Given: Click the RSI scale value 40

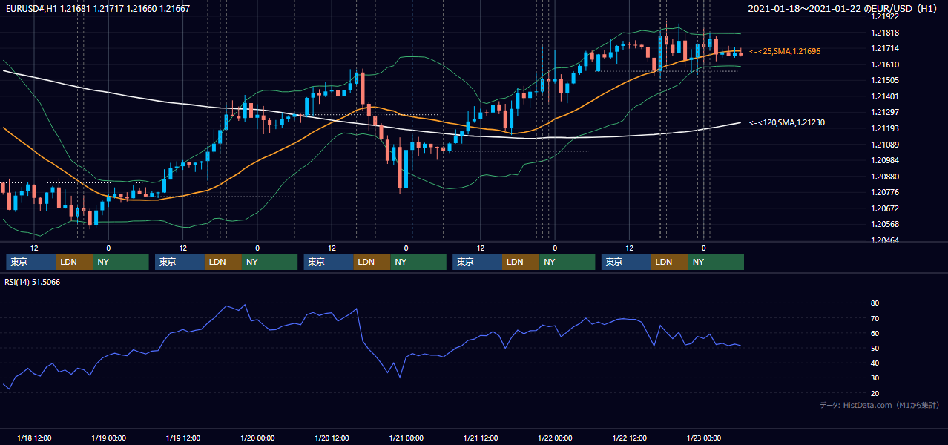Looking at the screenshot, I should (875, 363).
